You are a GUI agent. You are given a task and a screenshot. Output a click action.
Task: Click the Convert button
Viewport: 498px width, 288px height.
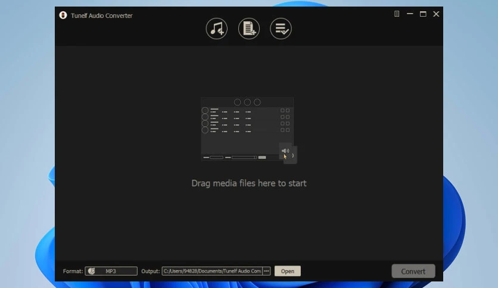413,271
